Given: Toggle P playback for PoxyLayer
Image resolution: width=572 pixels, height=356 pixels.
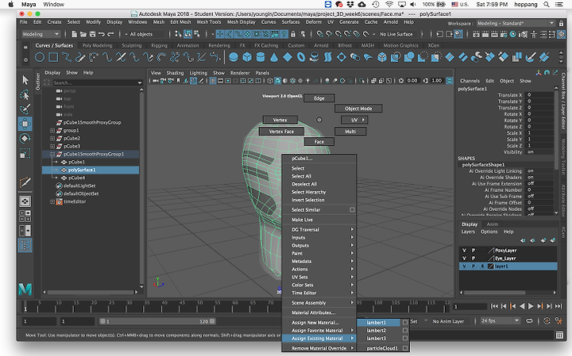Looking at the screenshot, I should (473, 251).
